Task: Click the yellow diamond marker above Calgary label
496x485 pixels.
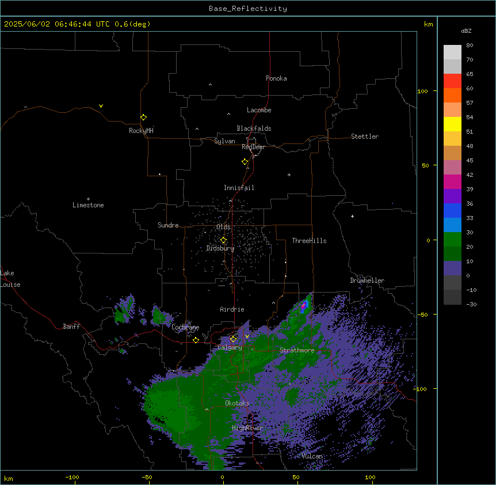Action: [233, 339]
